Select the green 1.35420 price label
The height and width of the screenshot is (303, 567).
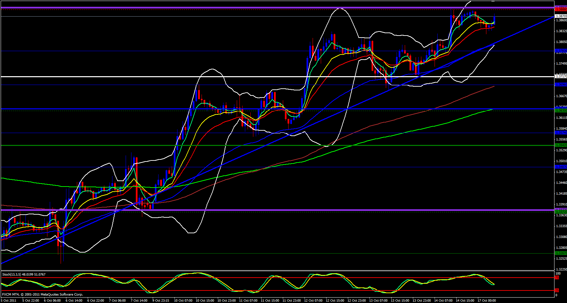pyautogui.click(x=561, y=145)
